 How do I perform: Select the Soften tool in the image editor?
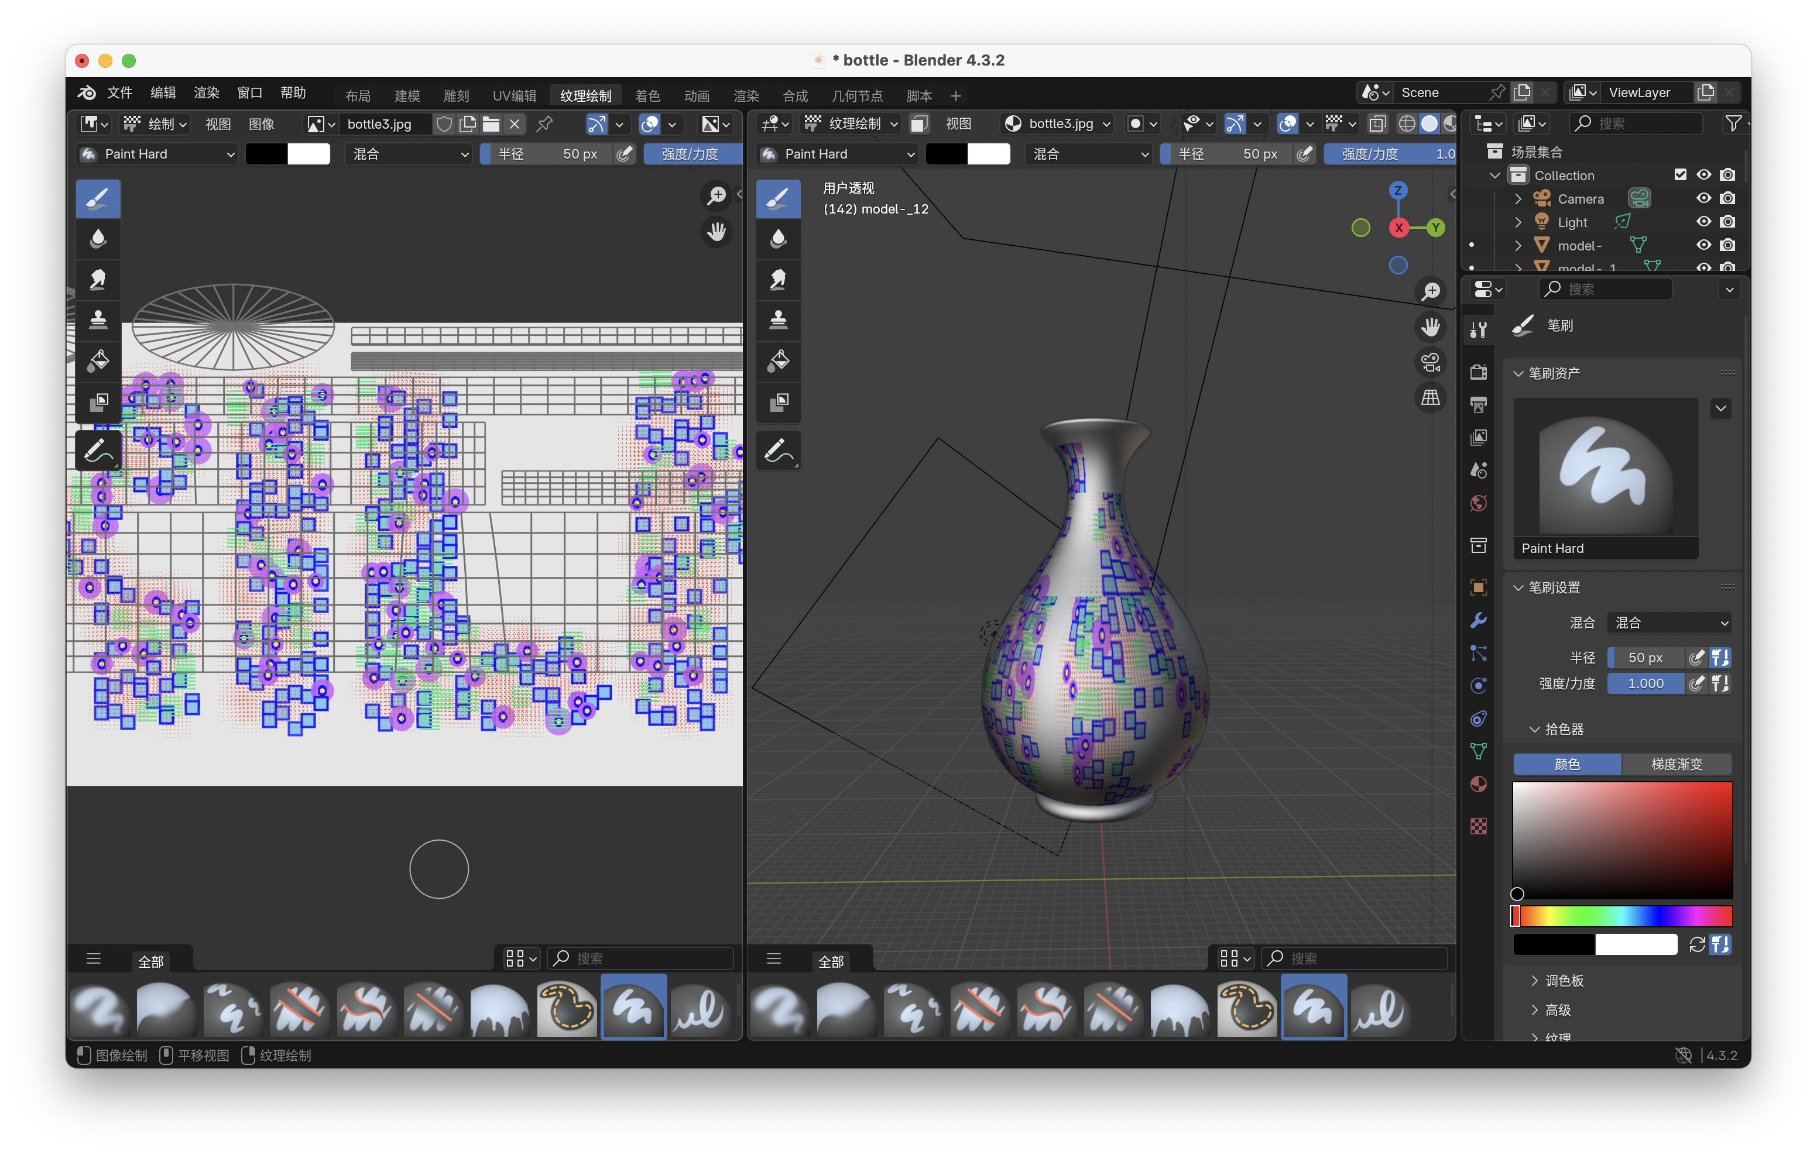tap(98, 239)
